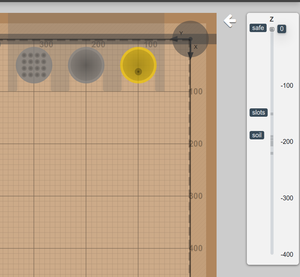Click the X axis arrow at the origin

[x=190, y=54]
